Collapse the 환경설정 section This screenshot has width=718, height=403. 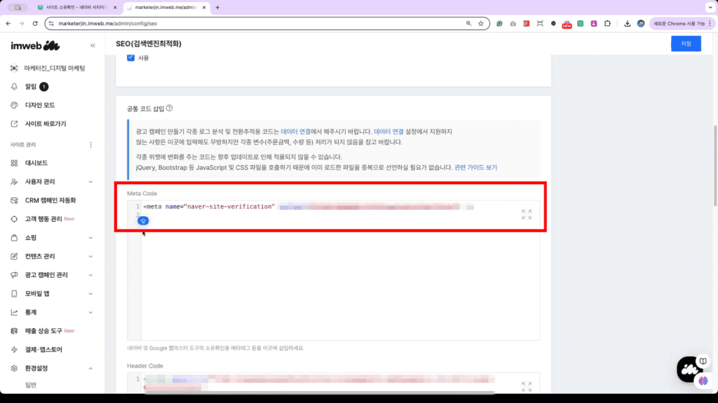pos(90,368)
